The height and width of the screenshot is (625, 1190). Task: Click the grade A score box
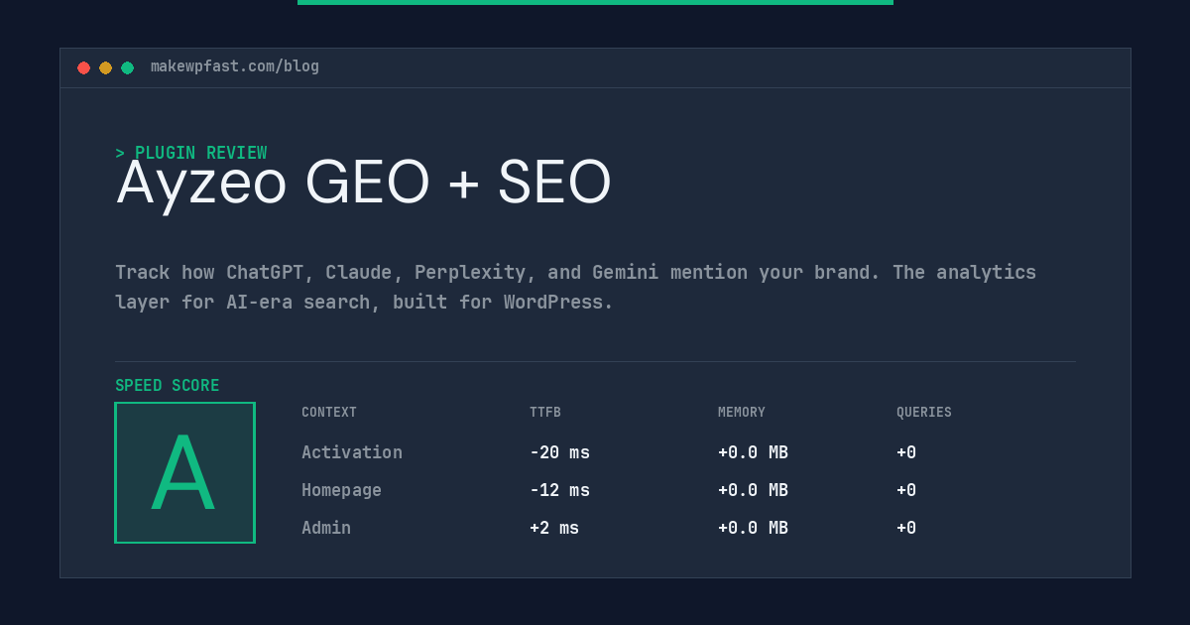coord(184,472)
